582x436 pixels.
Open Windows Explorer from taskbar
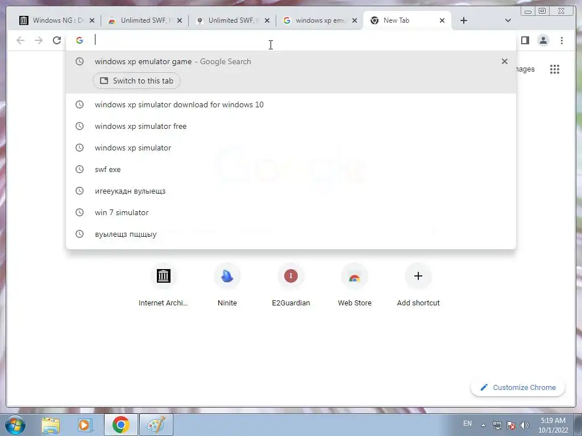pyautogui.click(x=51, y=425)
